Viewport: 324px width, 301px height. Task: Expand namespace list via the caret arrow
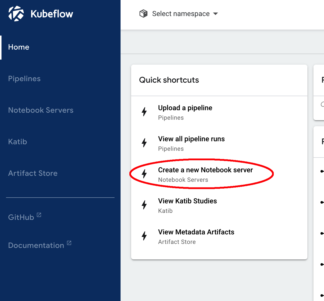point(215,14)
